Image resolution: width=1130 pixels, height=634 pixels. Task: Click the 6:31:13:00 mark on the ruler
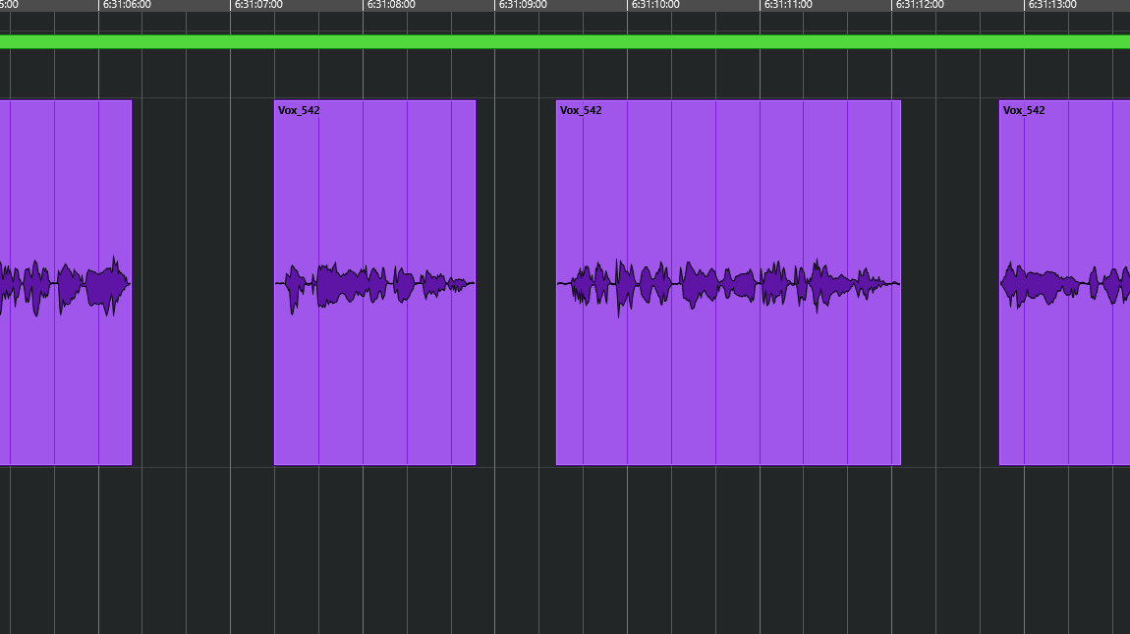pos(1053,4)
